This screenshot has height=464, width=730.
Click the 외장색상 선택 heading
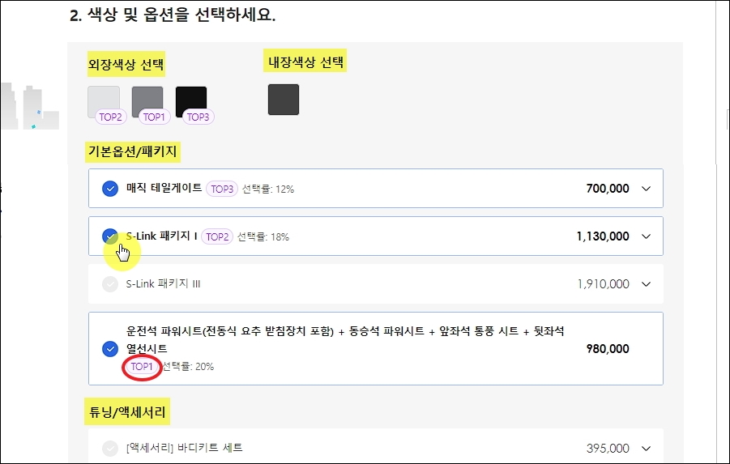coord(126,64)
